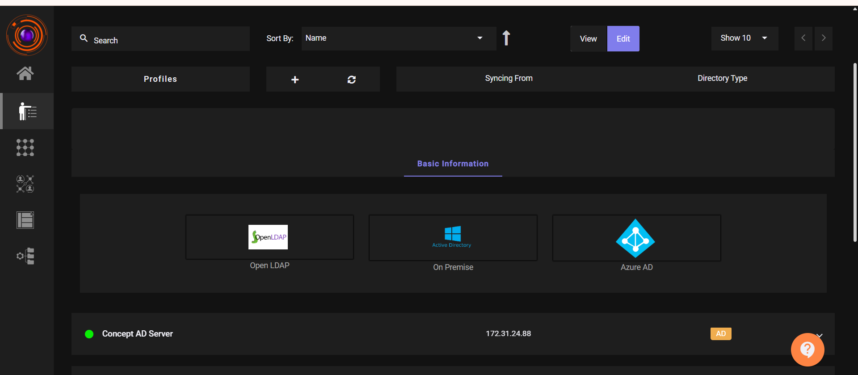The width and height of the screenshot is (858, 375).
Task: Select the Open LDAP directory tile
Action: pyautogui.click(x=269, y=237)
